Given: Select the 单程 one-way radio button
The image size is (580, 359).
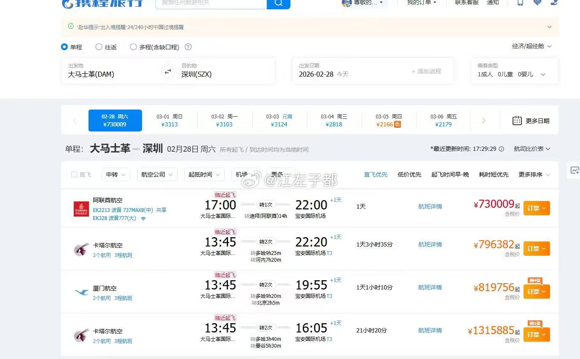Looking at the screenshot, I should [64, 47].
